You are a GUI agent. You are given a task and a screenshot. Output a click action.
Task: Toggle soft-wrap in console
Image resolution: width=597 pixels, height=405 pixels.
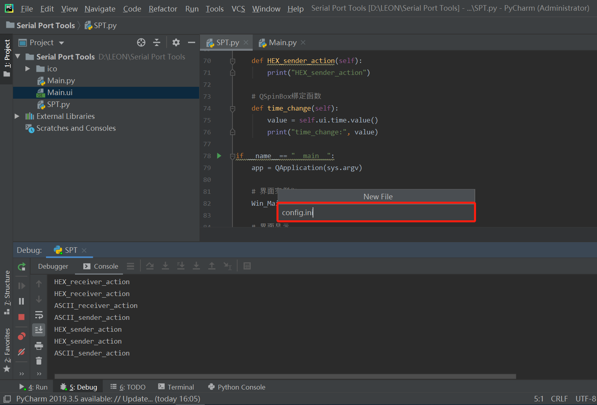pos(39,315)
